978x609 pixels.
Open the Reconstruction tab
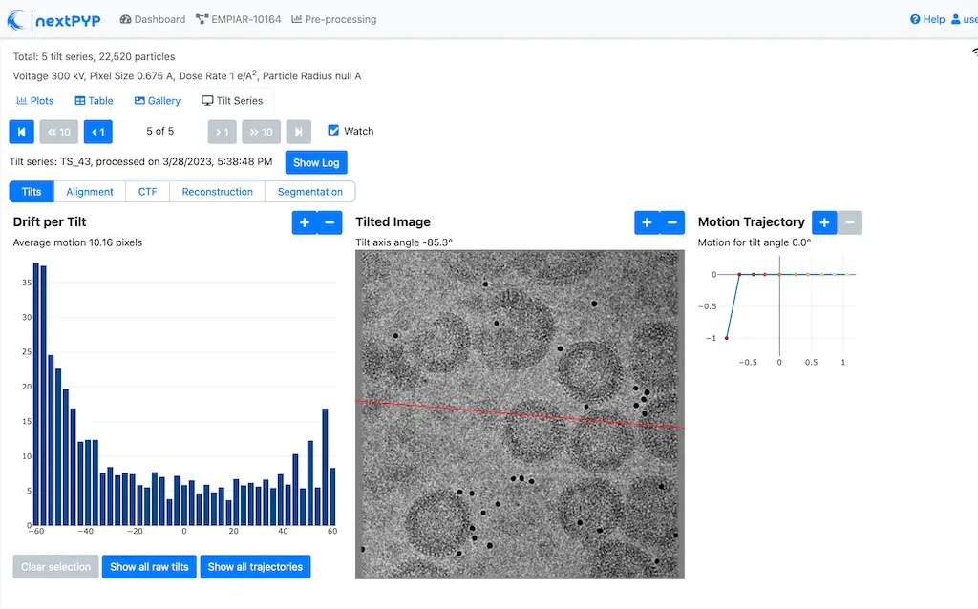tap(217, 192)
